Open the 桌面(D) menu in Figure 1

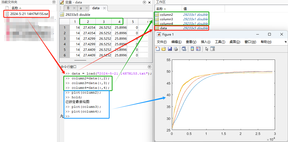point(235,42)
